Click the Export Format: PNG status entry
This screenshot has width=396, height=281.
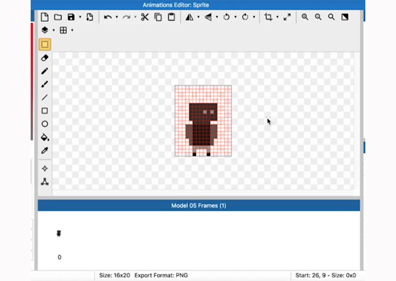[161, 275]
